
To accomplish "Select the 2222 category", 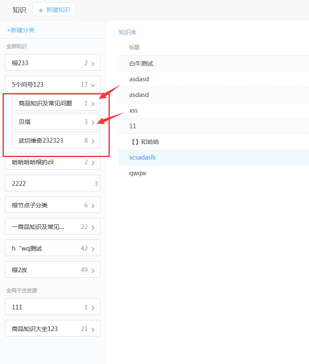I will tap(53, 184).
